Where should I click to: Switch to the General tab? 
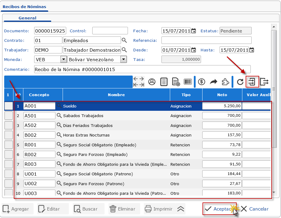pos(27,18)
